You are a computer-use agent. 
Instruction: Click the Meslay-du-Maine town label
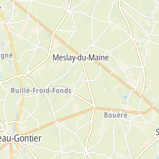(81, 58)
